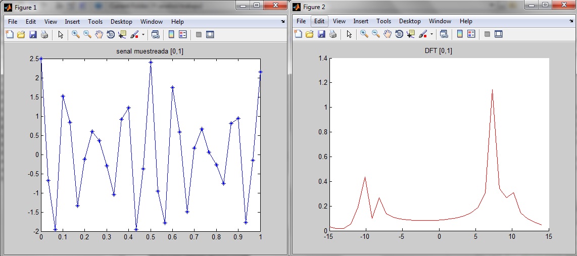Screen dimensions: 577x256
Task: Print Figure 2 using the printer icon
Action: coord(333,34)
